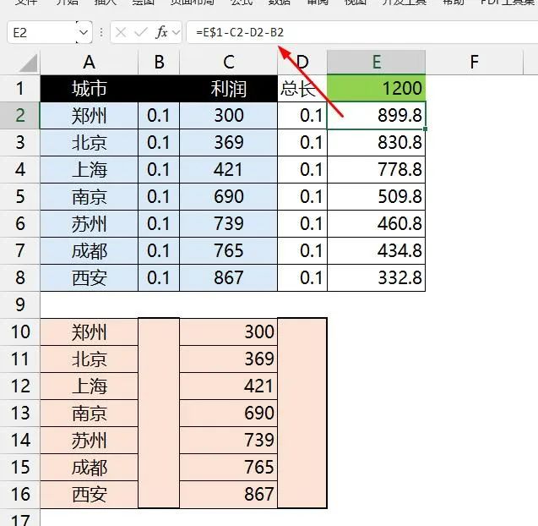The width and height of the screenshot is (538, 526).
Task: Select cell 西安 in row 16
Action: [90, 495]
